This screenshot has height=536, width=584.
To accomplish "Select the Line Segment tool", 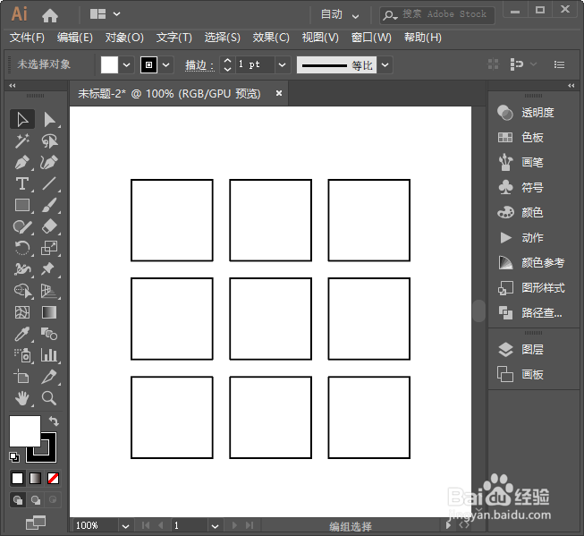I will click(49, 183).
